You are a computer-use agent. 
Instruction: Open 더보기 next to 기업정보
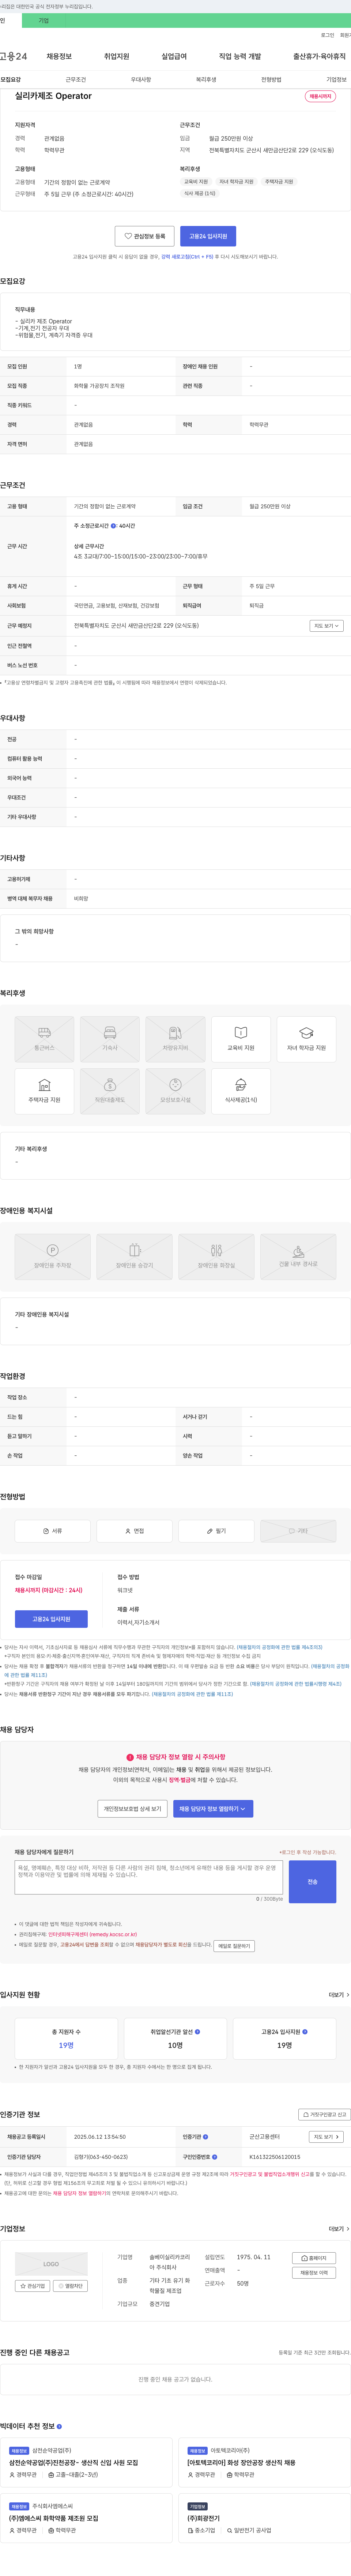338,2229
